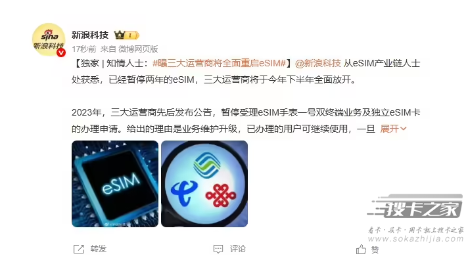The image size is (468, 264).
Task: Open the Sina Tech profile avatar
Action: point(49,39)
